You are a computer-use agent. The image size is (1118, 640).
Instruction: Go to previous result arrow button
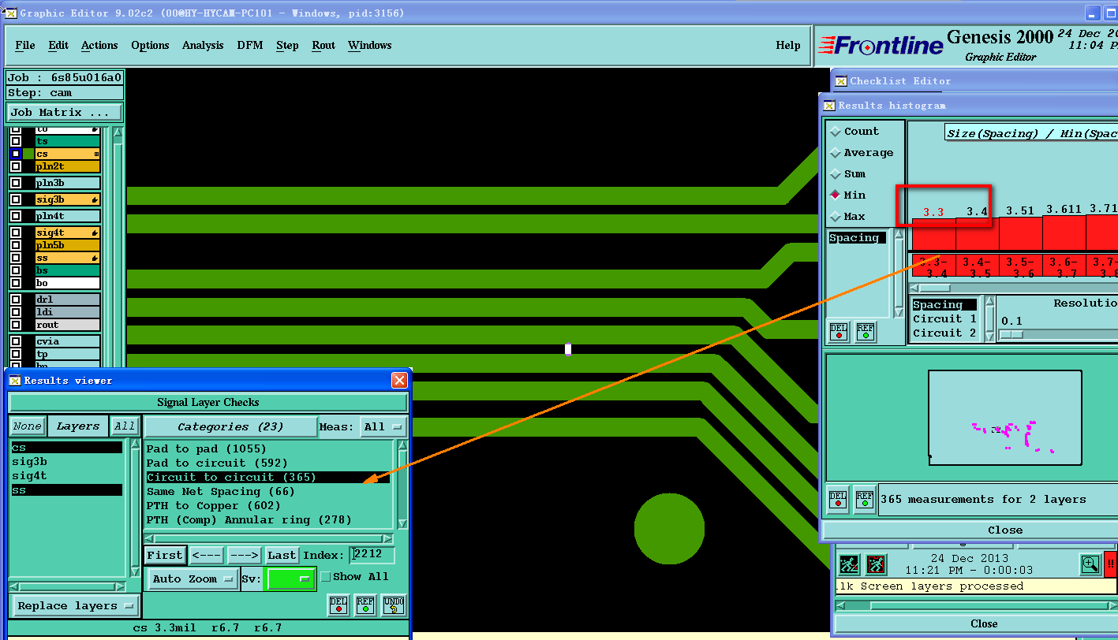[207, 555]
